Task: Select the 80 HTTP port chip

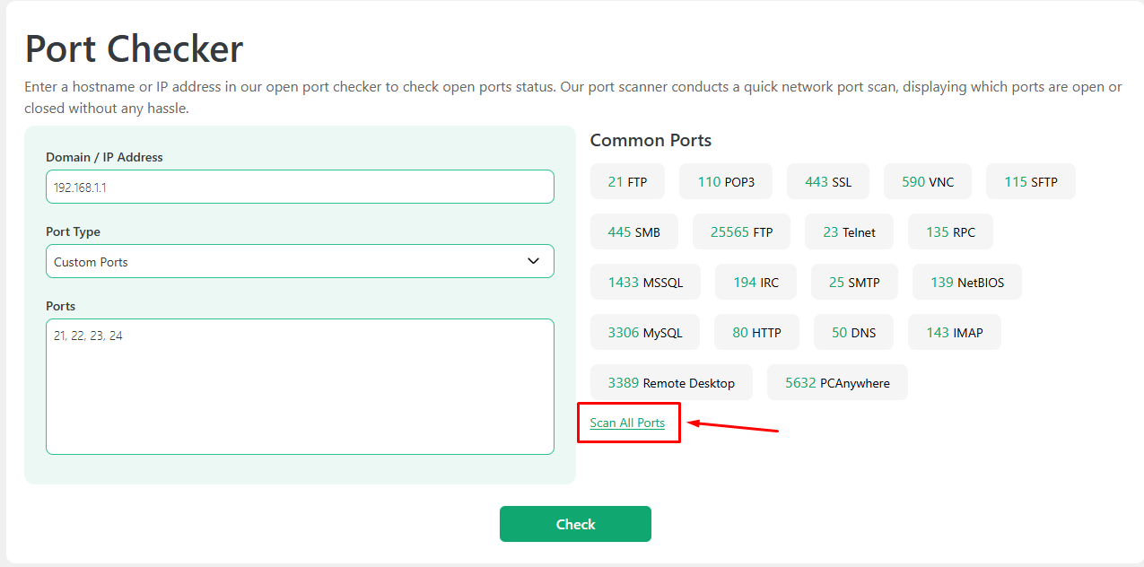Action: tap(756, 332)
